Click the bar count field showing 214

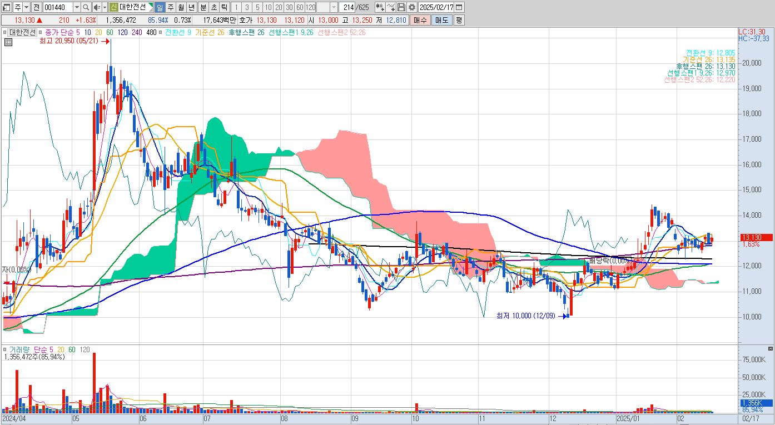coord(347,7)
